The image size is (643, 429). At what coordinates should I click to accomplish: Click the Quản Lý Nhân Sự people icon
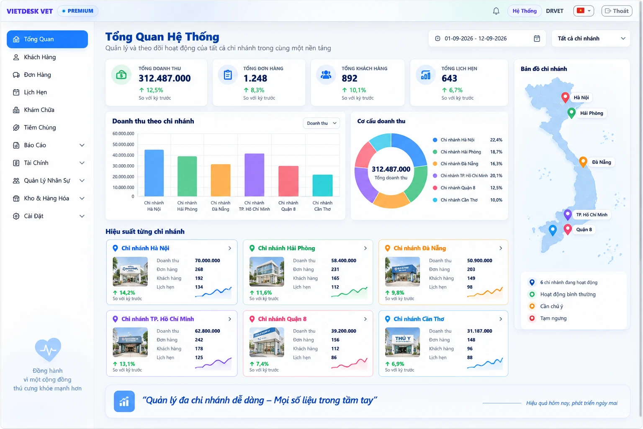click(x=16, y=181)
